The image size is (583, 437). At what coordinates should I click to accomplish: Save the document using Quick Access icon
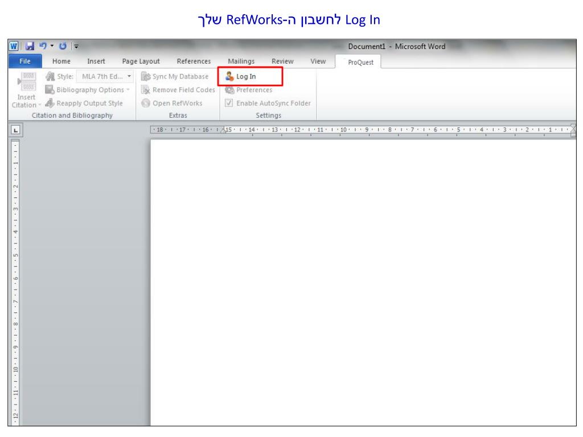pos(30,46)
